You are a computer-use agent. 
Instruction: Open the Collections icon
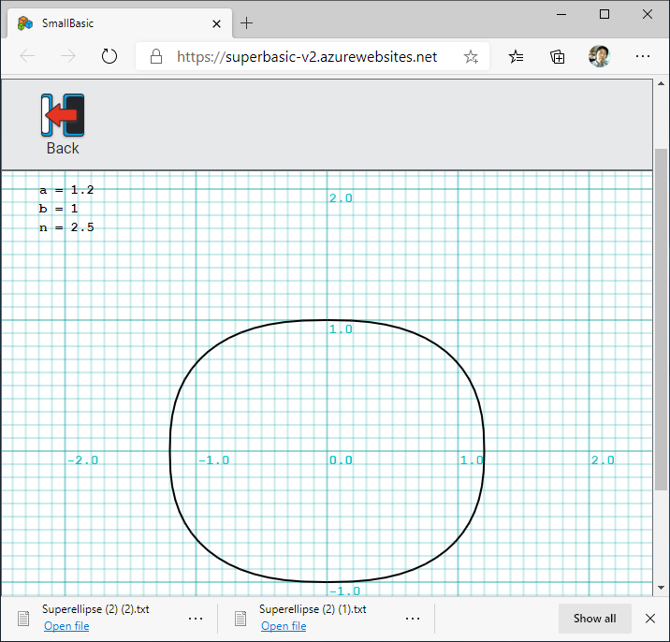[x=557, y=56]
